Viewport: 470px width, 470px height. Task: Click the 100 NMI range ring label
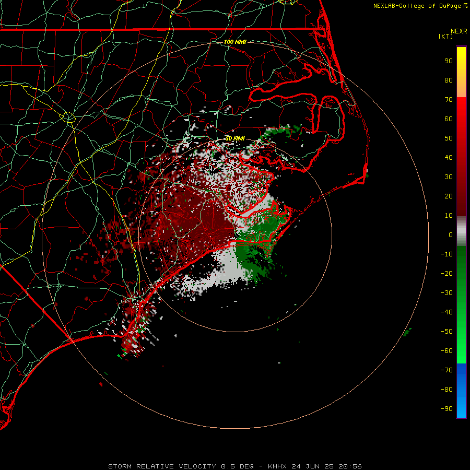tap(235, 42)
